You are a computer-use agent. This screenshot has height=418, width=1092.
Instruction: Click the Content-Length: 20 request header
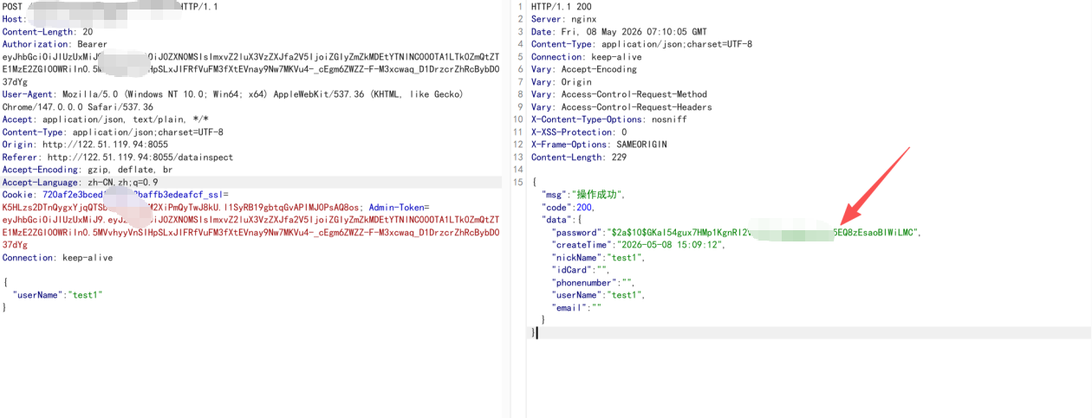click(x=48, y=32)
